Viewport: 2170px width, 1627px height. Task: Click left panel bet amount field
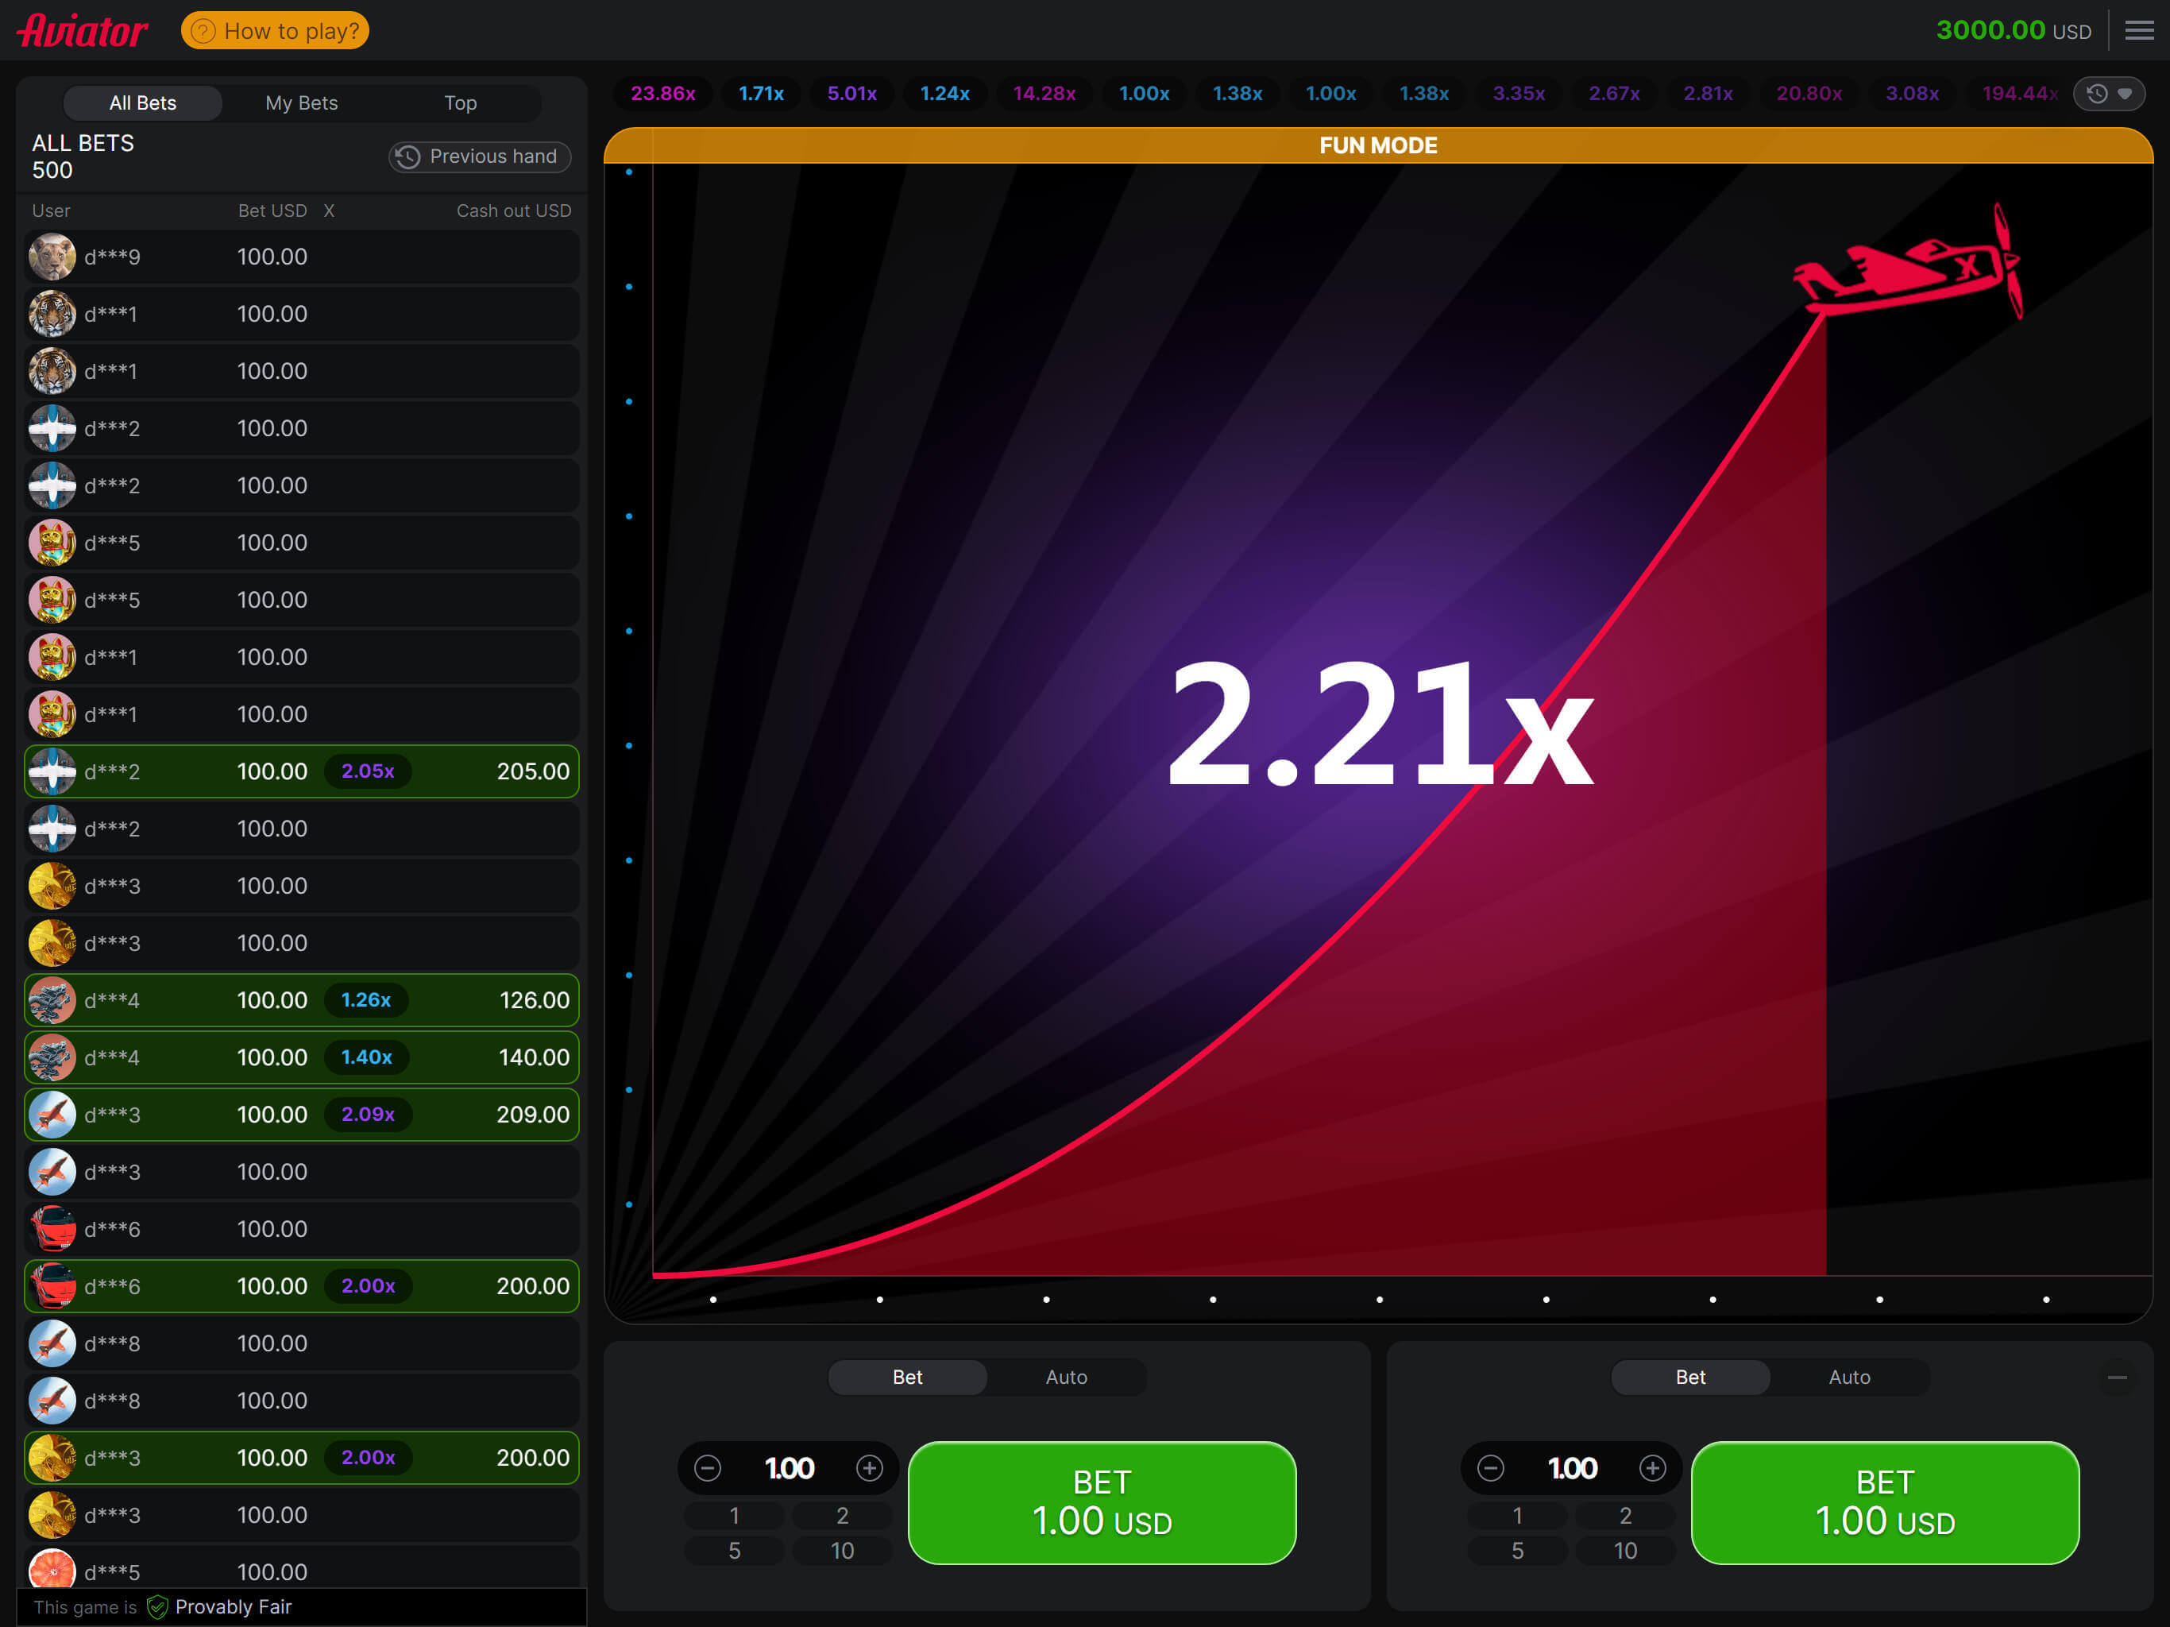coord(789,1468)
